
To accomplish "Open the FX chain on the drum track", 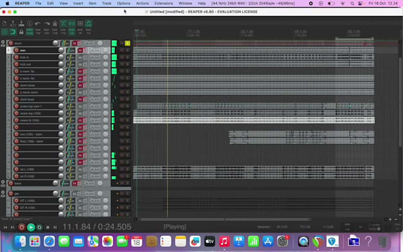I will point(75,43).
